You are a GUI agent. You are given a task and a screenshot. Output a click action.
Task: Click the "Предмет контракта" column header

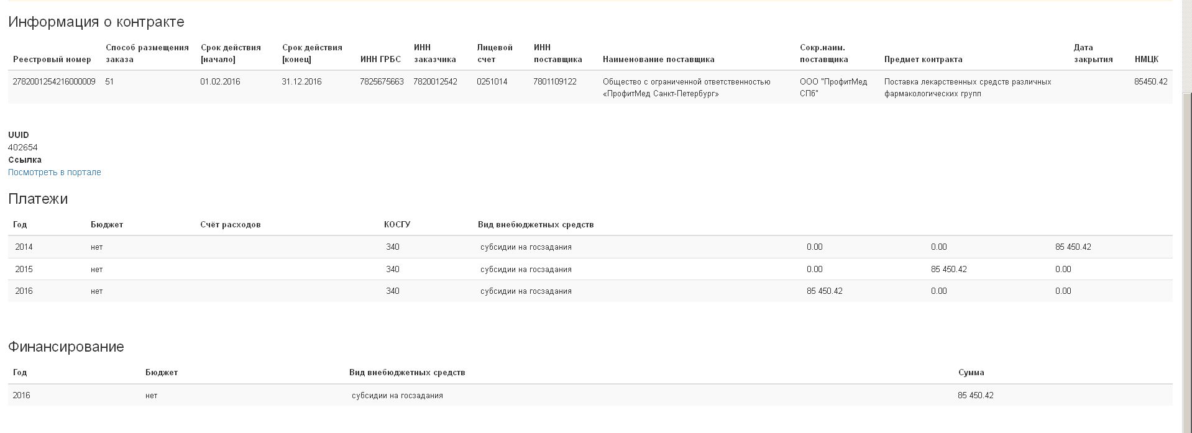click(923, 60)
